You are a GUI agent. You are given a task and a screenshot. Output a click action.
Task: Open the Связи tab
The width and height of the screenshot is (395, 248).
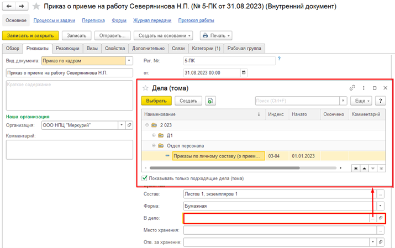click(178, 49)
